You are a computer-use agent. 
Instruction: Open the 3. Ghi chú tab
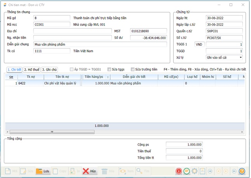click(x=49, y=69)
